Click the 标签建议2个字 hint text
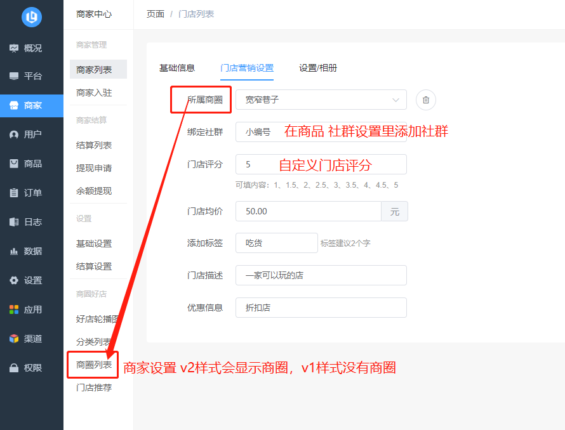The image size is (565, 430). pyautogui.click(x=345, y=244)
